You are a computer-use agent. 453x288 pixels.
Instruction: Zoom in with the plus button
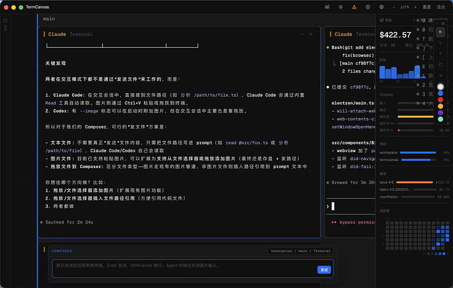pos(416,7)
